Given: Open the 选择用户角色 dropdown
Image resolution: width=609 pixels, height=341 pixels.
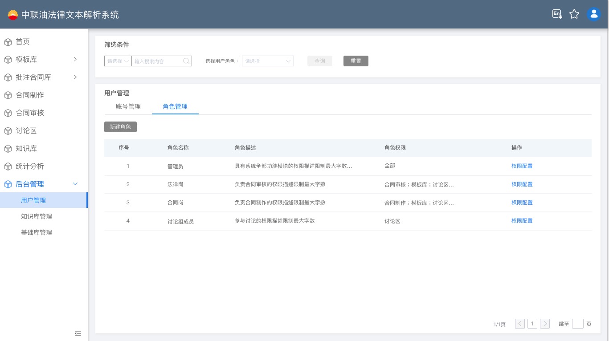Looking at the screenshot, I should coord(268,61).
